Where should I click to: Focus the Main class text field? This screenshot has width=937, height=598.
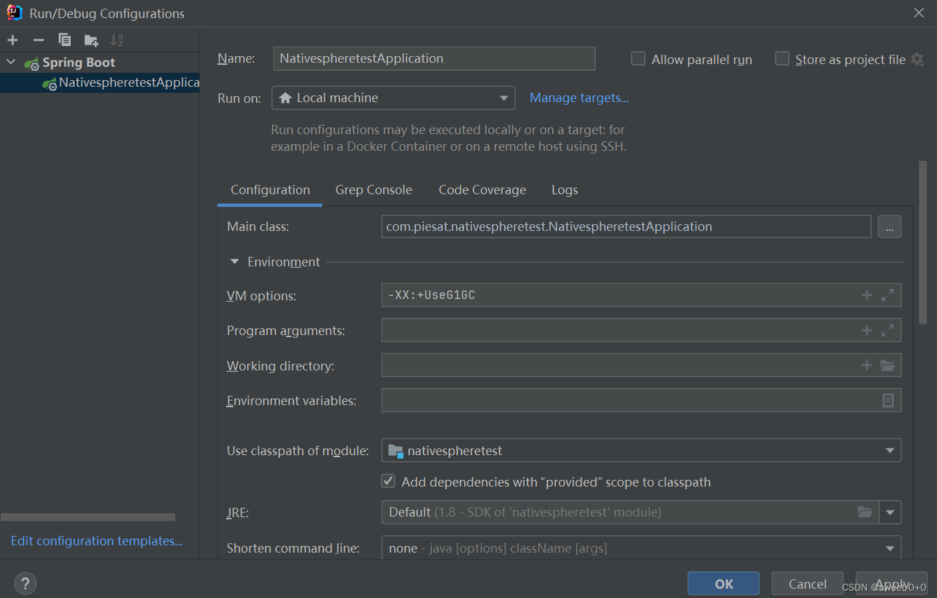click(x=626, y=227)
